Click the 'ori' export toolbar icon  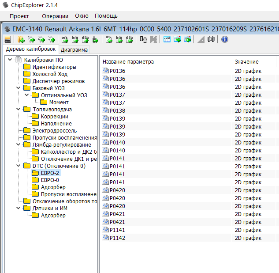[65, 39]
